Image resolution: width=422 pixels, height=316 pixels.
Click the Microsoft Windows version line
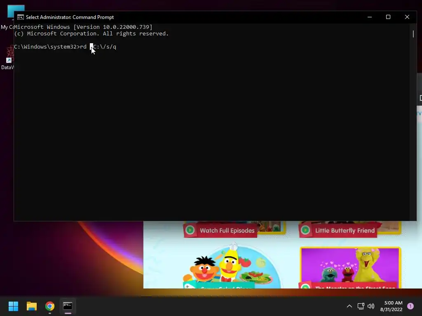83,27
